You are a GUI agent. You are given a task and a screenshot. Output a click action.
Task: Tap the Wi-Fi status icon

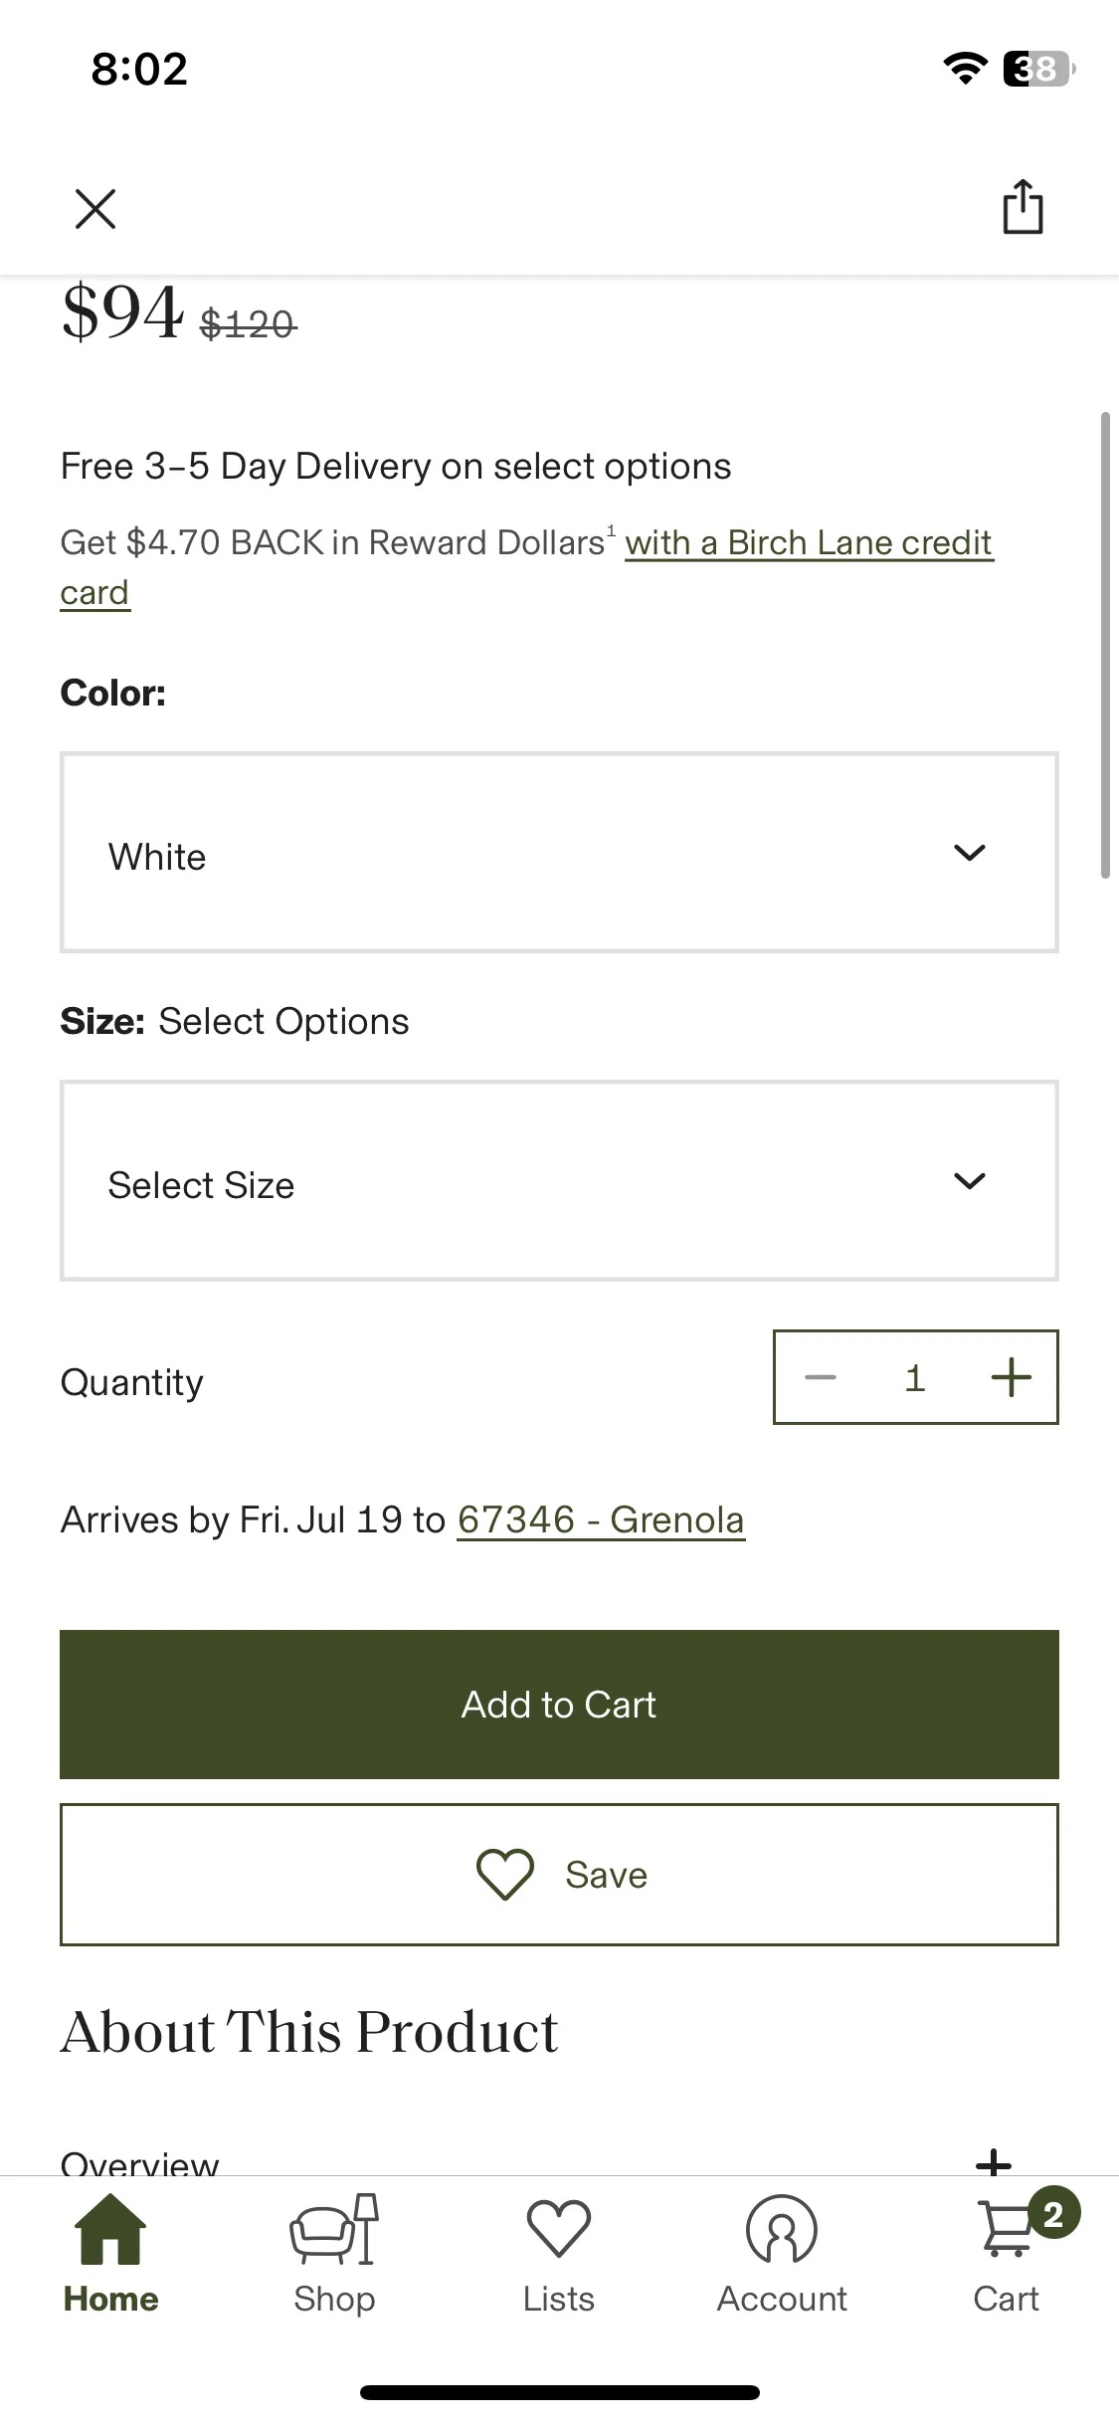(x=965, y=69)
